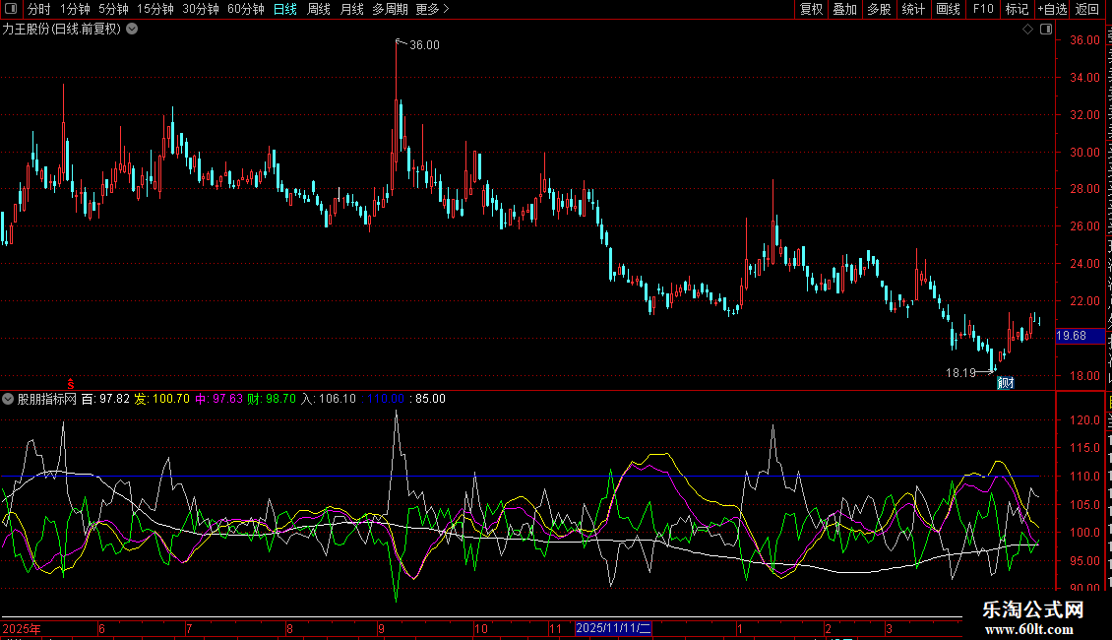This screenshot has width=1112, height=640.
Task: Activate the 画线 drawing tools
Action: coord(948,9)
